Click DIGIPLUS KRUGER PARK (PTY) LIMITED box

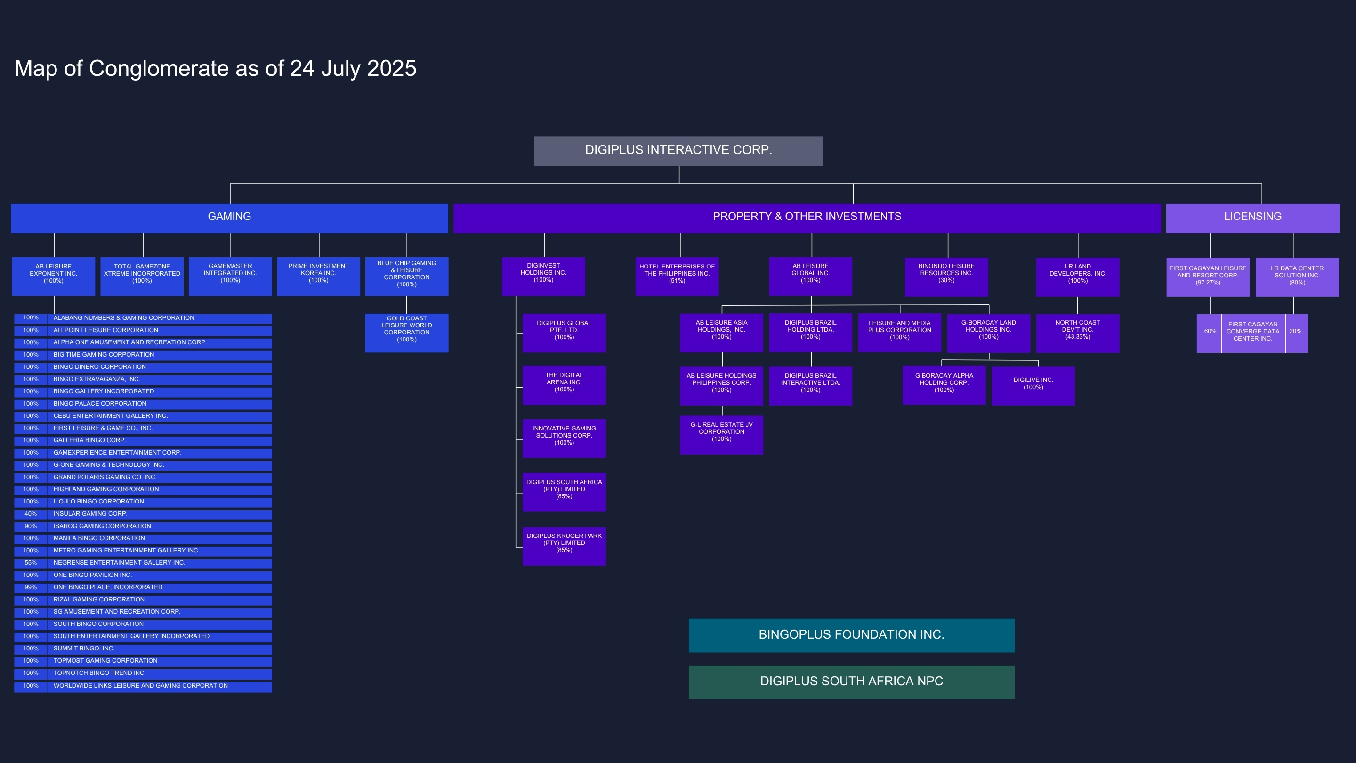coord(565,546)
